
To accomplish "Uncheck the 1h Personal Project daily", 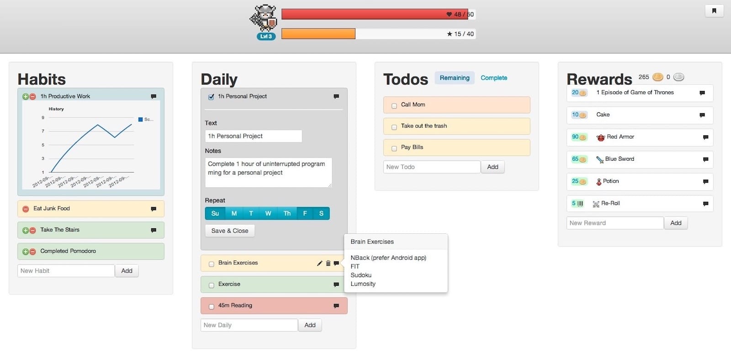I will coord(211,97).
